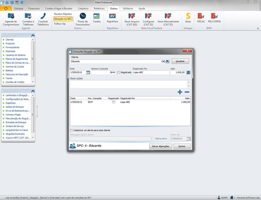Open Follow-Up
261x200 pixels.
point(60,24)
